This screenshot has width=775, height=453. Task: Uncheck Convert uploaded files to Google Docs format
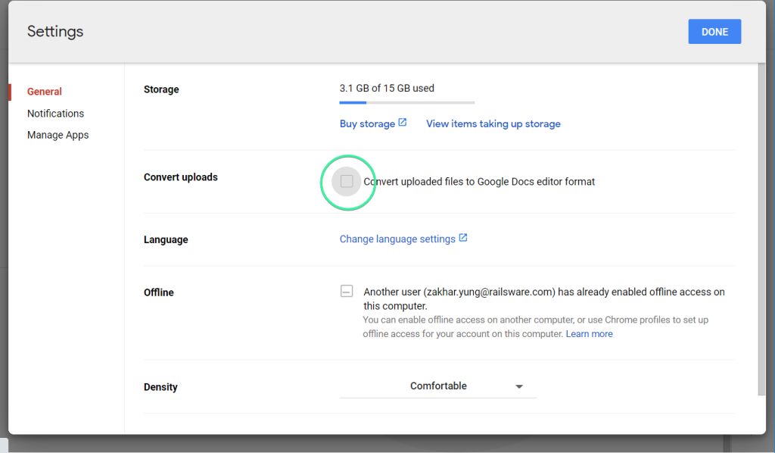pos(347,182)
